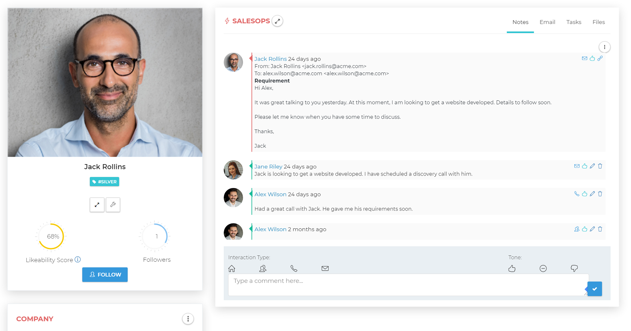The width and height of the screenshot is (631, 331).
Task: Expand the SalesOps panel with arrow icon
Action: 278,21
